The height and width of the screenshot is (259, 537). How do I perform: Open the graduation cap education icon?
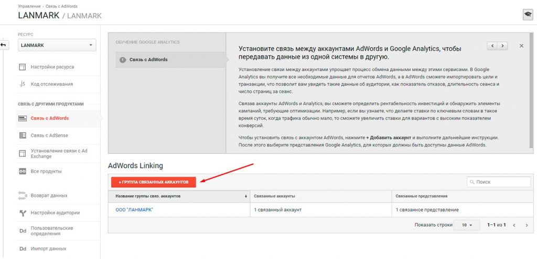(x=528, y=15)
